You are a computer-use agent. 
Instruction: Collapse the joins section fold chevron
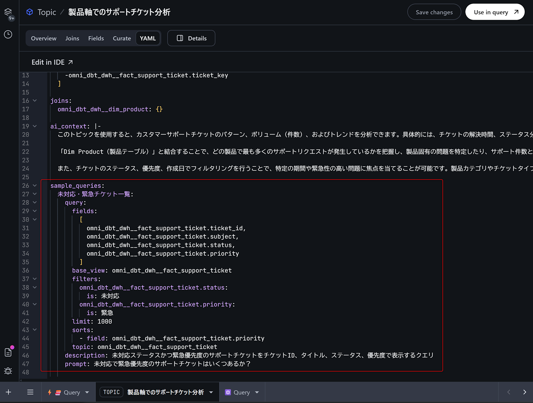[x=35, y=101]
